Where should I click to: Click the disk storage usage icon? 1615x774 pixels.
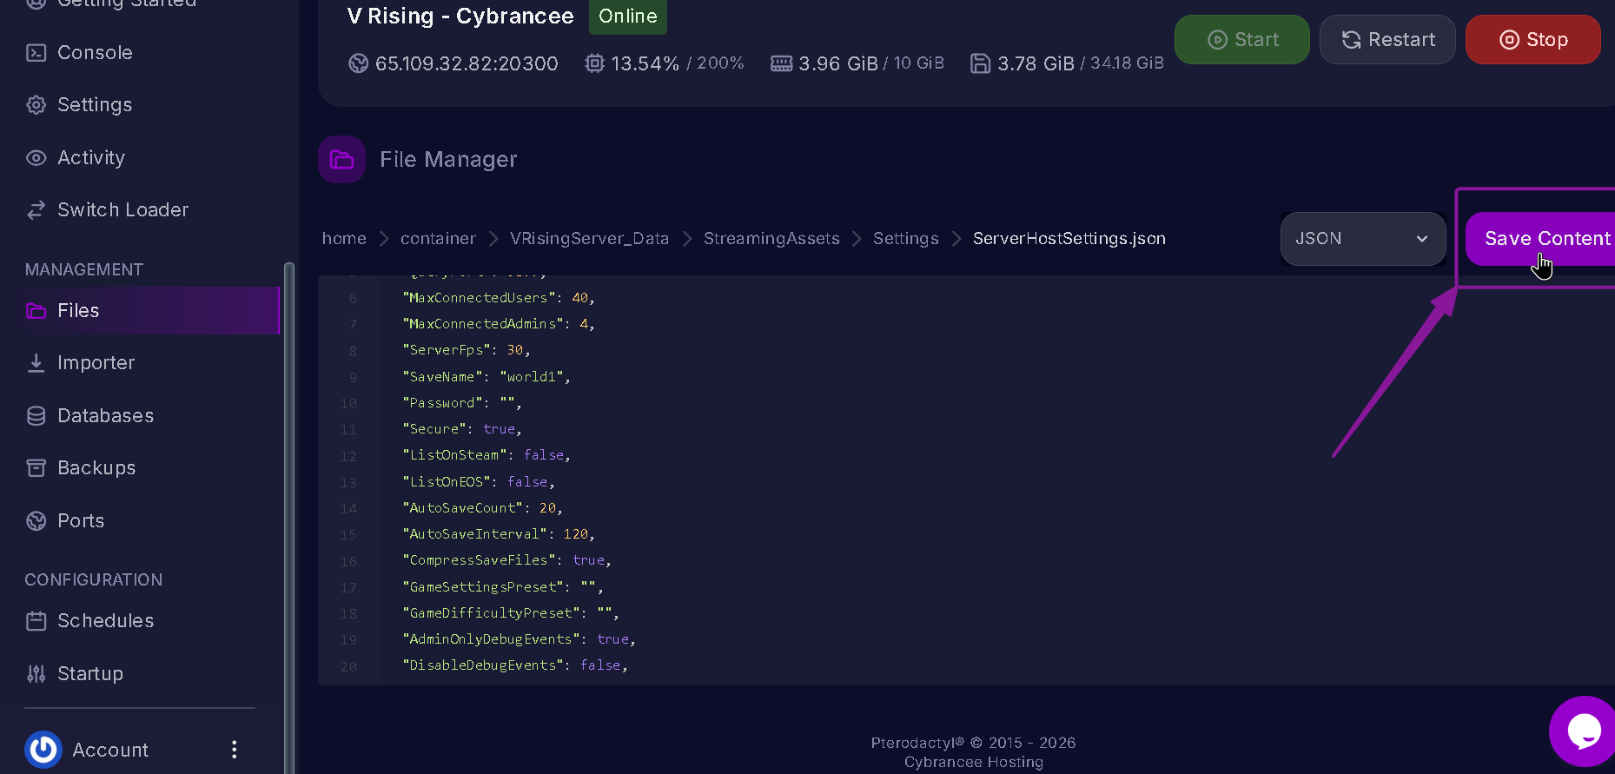(980, 63)
